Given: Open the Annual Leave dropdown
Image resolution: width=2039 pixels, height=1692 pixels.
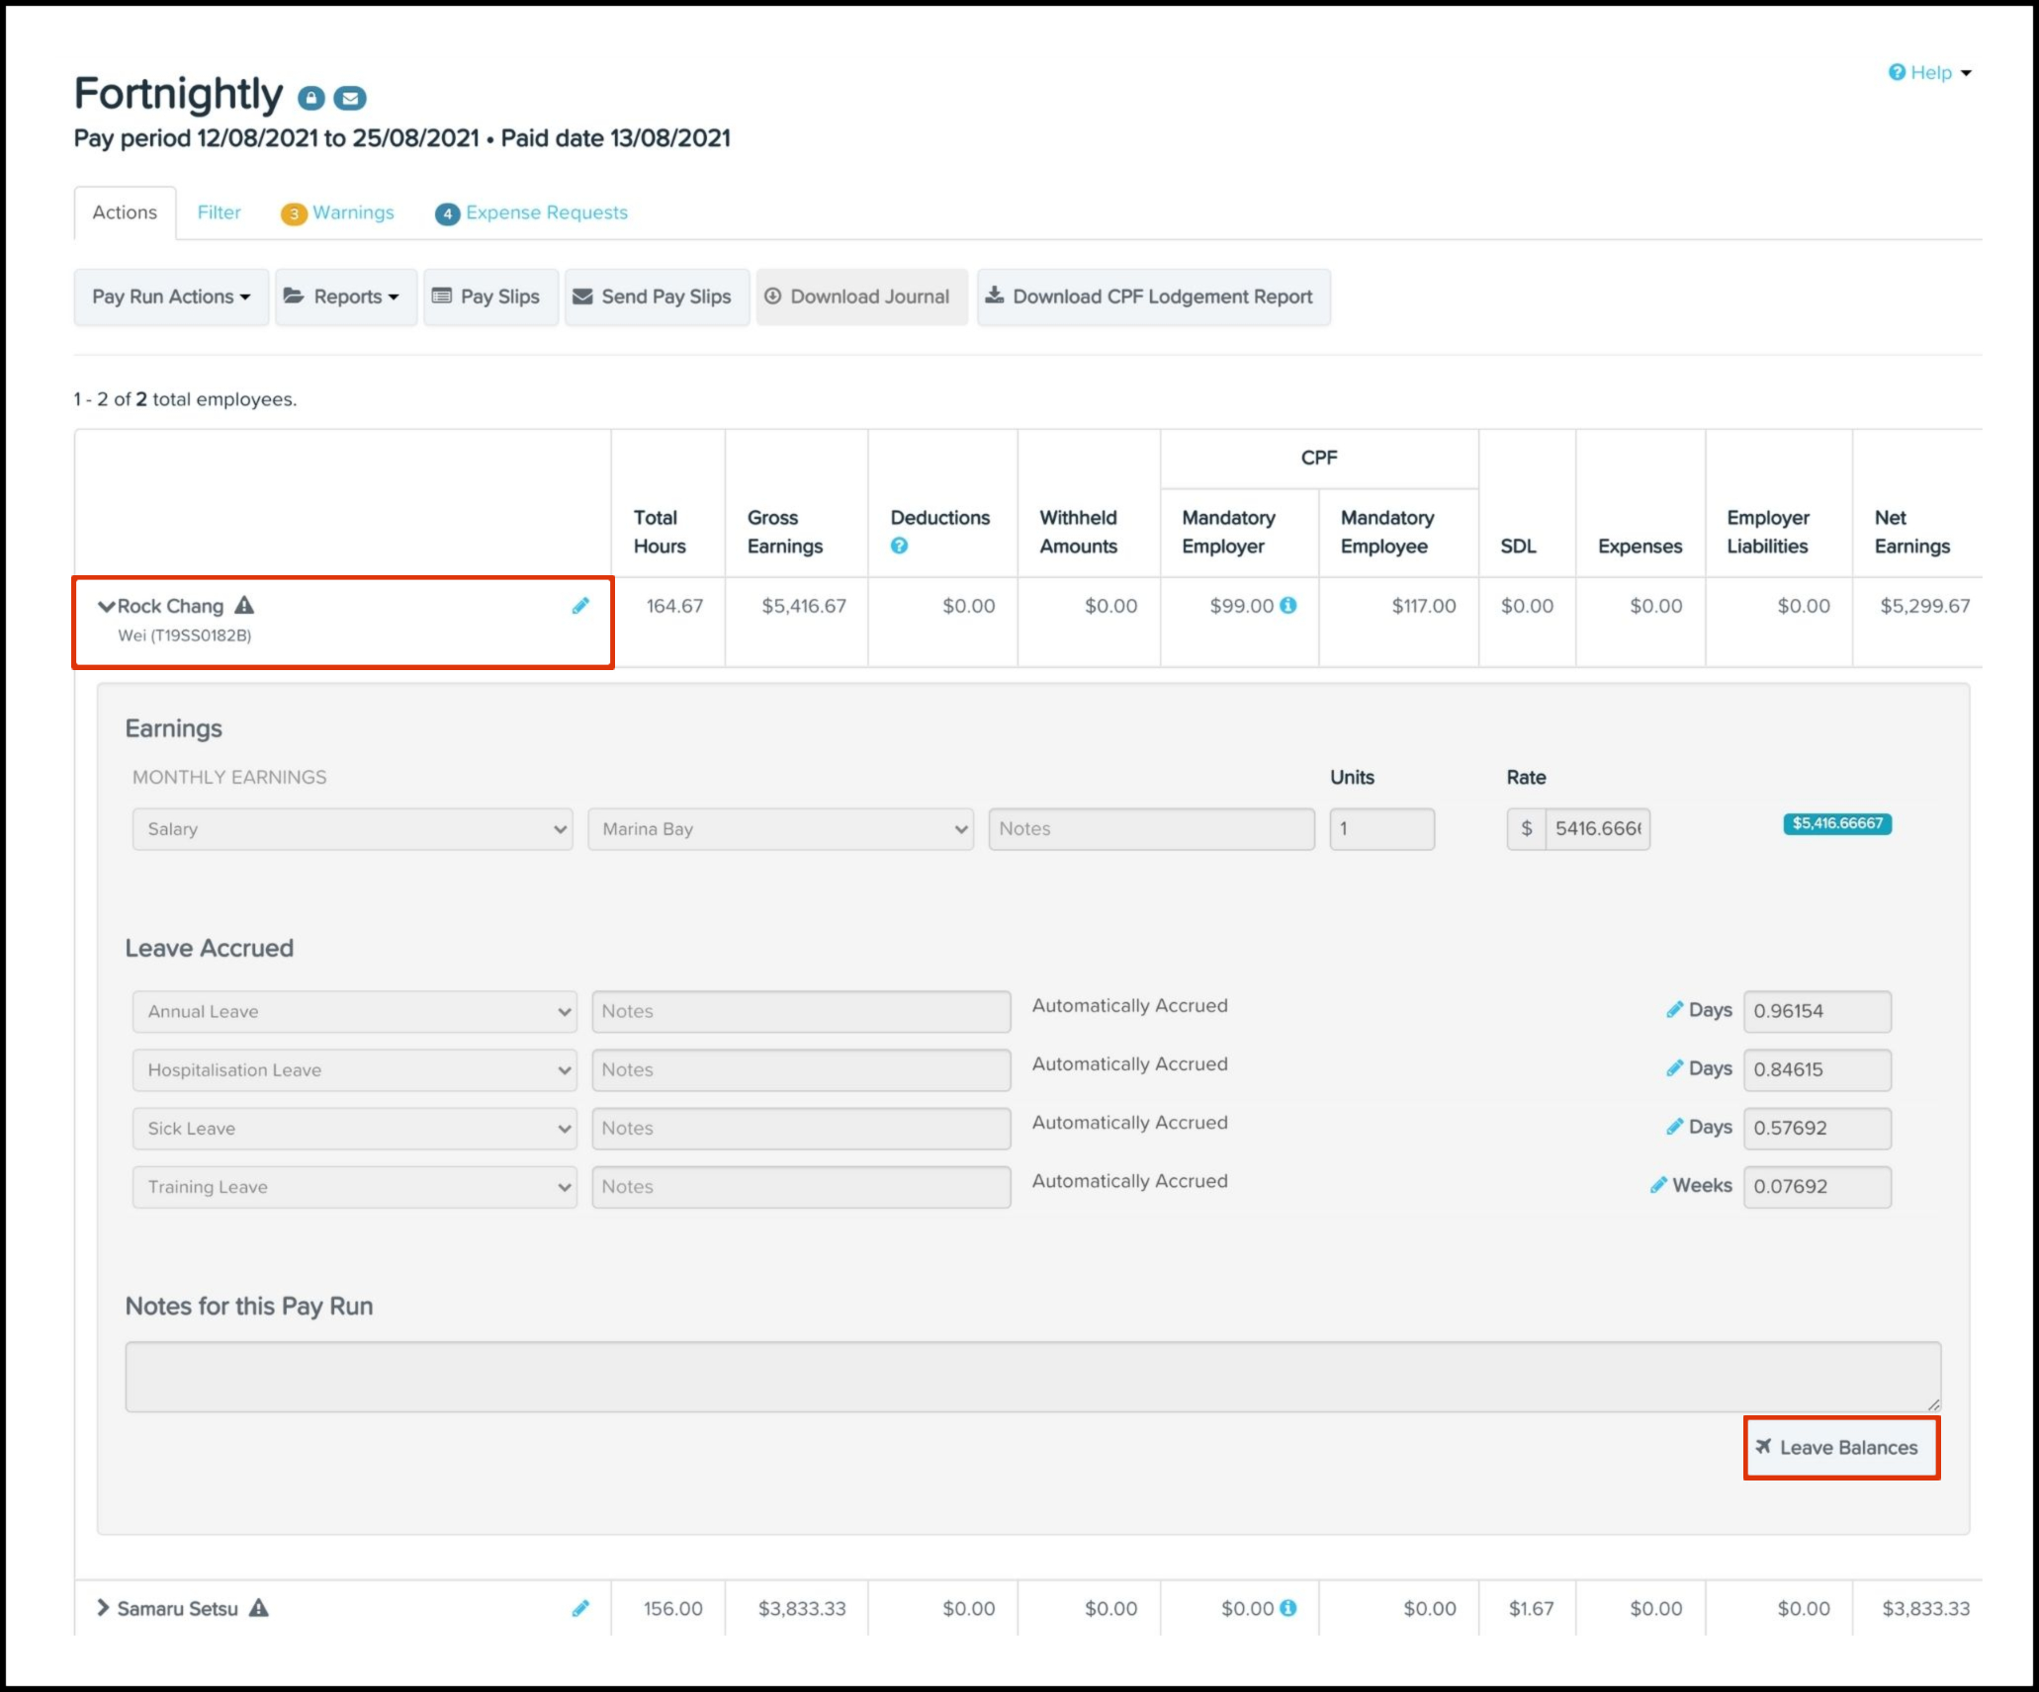Looking at the screenshot, I should tap(355, 1012).
